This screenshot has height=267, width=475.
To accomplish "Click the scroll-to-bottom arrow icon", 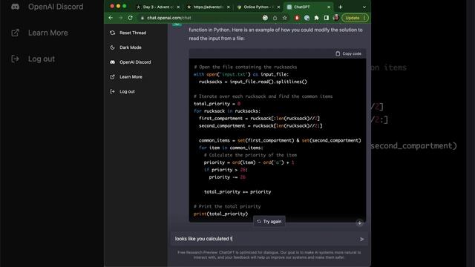I will tap(359, 222).
